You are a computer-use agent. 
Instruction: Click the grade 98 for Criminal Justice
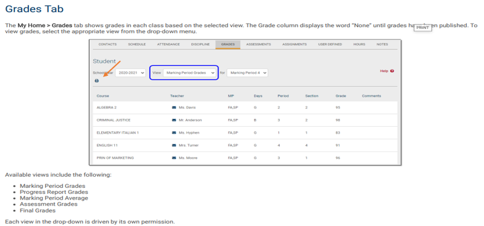338,120
